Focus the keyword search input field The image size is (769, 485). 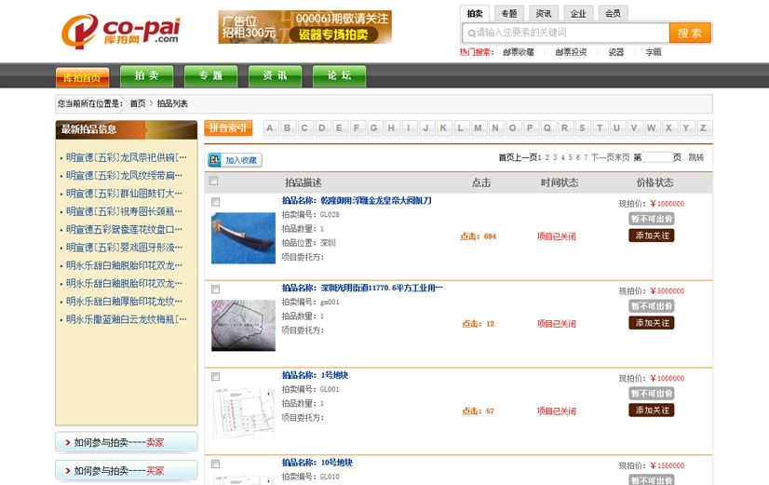point(570,33)
